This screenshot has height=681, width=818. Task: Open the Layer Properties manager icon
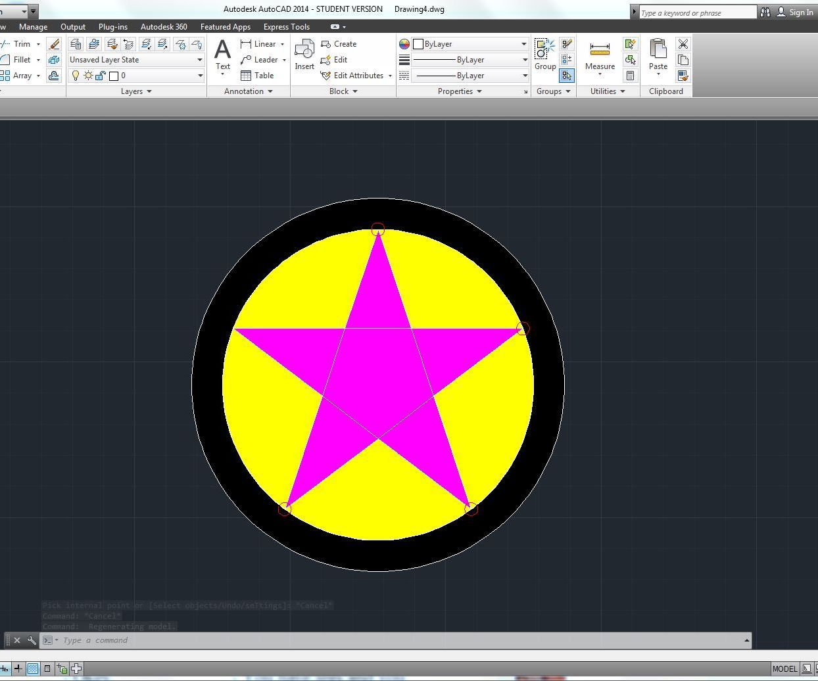click(76, 44)
